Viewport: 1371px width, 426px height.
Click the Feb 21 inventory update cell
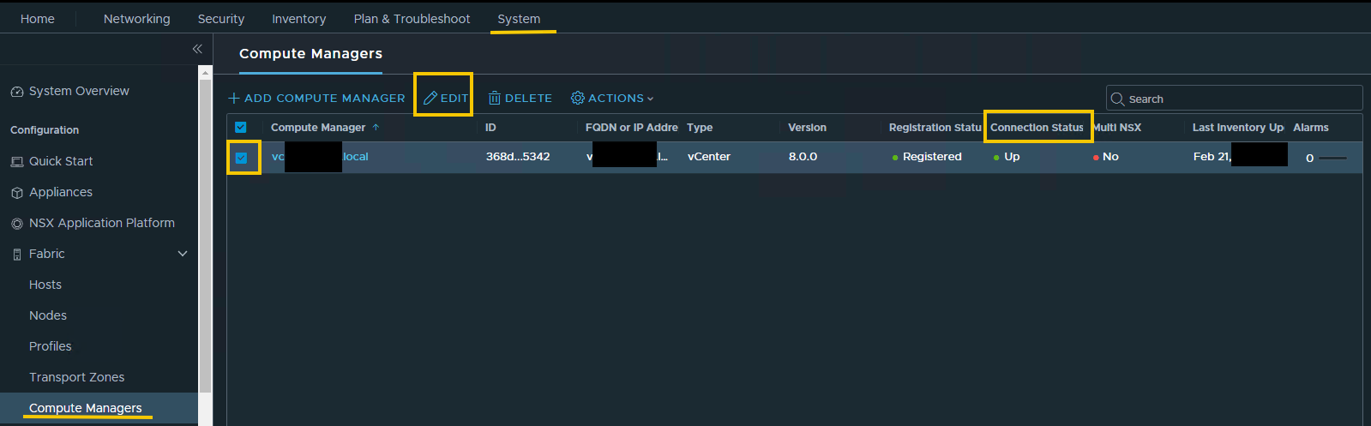coord(1240,157)
